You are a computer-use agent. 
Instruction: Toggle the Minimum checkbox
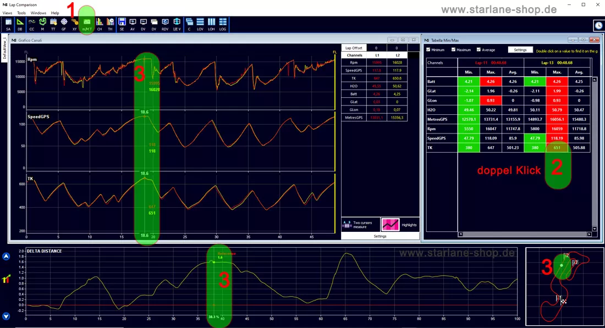click(x=428, y=49)
